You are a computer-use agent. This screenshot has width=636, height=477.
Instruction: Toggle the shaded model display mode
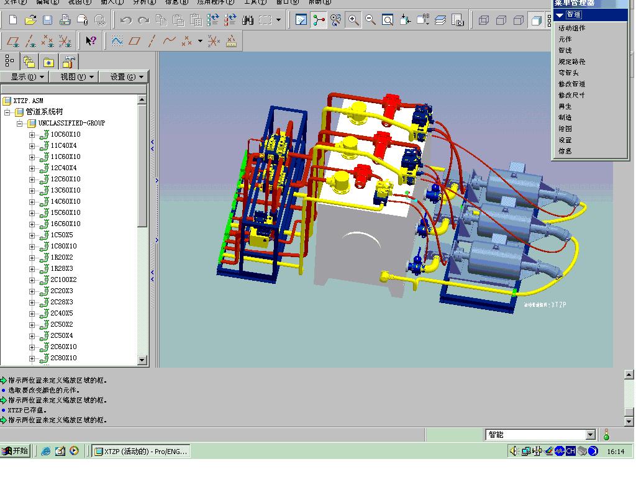click(x=535, y=20)
